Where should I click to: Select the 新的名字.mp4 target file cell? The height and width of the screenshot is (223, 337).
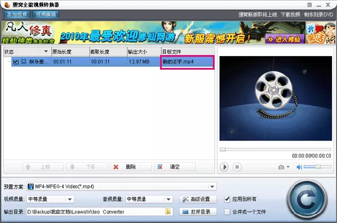point(187,62)
